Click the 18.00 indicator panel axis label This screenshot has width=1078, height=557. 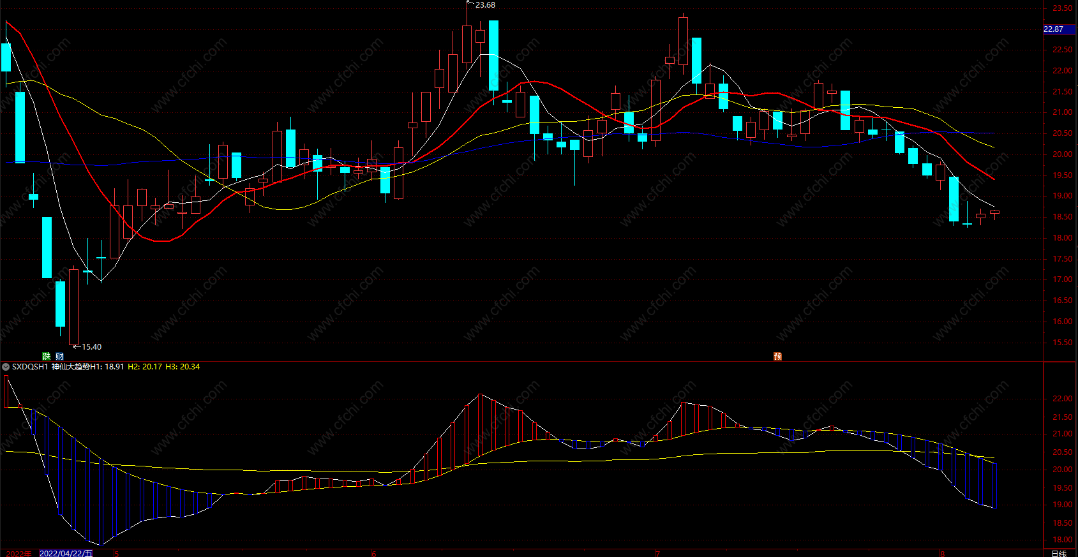point(1062,540)
